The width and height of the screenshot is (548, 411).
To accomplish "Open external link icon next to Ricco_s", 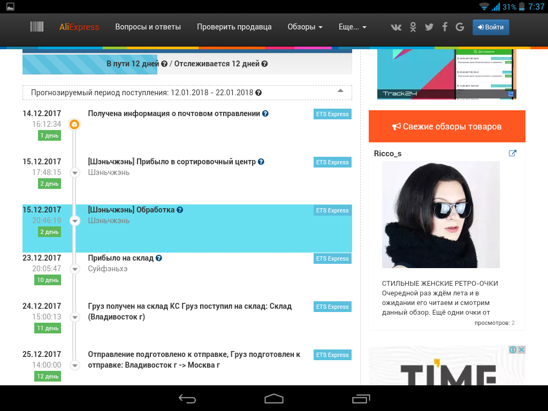I will tap(512, 154).
